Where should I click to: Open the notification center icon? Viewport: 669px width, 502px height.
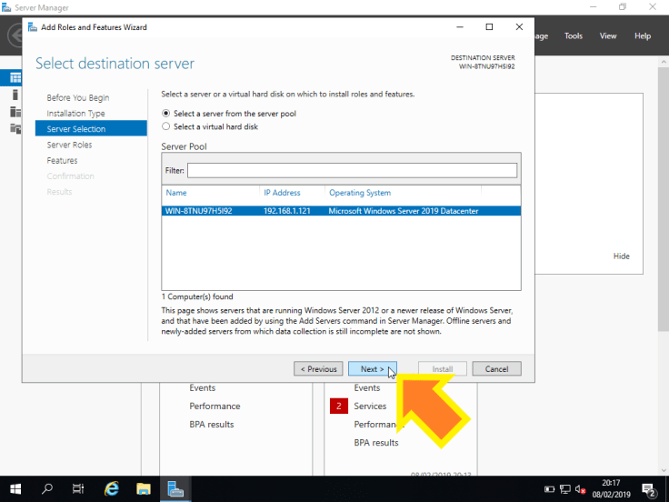(x=648, y=488)
